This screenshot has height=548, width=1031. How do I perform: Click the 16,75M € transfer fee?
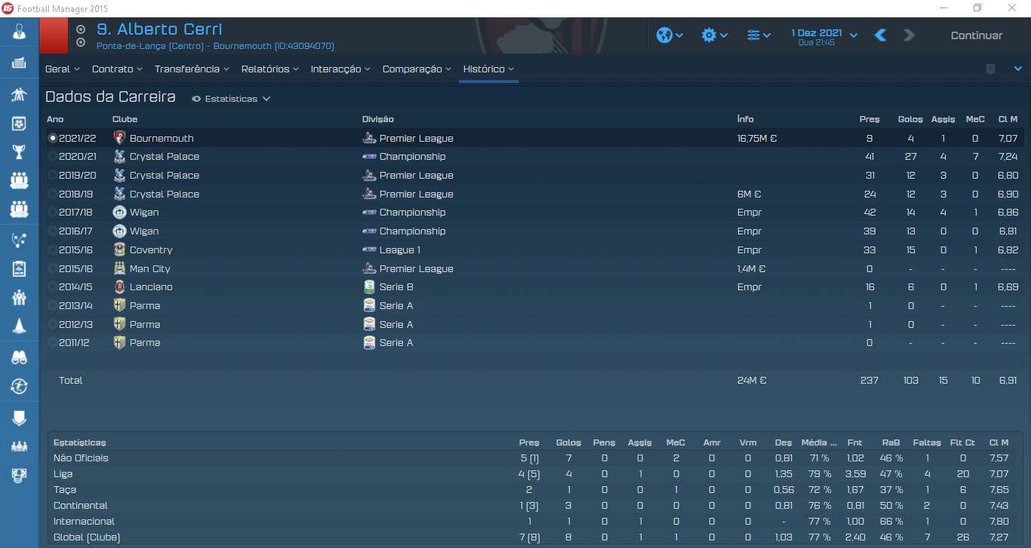tap(757, 138)
